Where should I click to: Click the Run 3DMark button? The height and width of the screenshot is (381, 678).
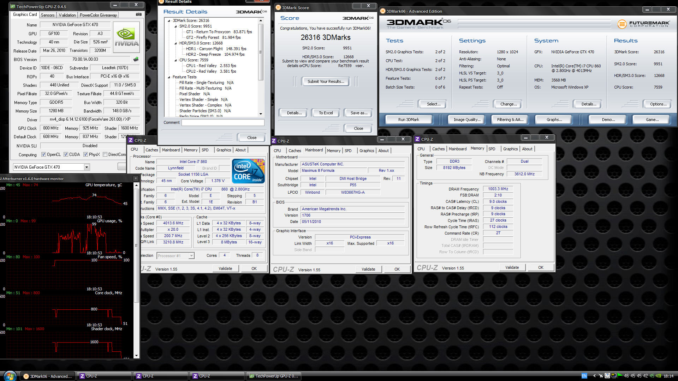tap(409, 120)
